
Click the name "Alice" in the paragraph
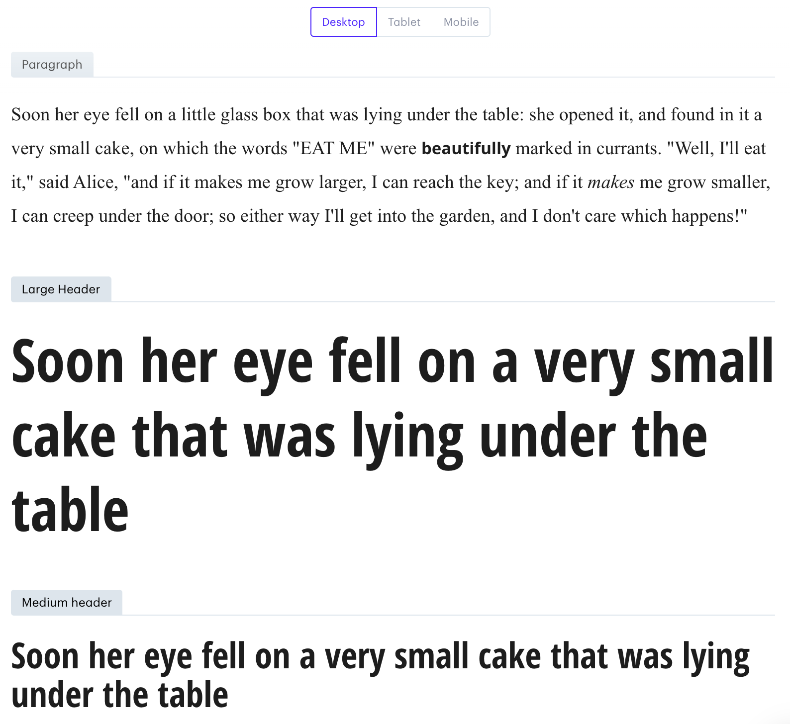94,182
